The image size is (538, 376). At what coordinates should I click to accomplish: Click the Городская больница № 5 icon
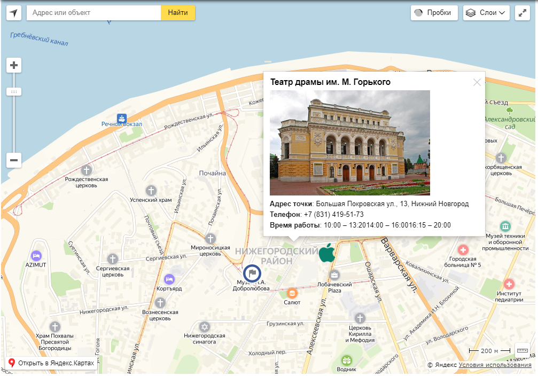tap(463, 250)
